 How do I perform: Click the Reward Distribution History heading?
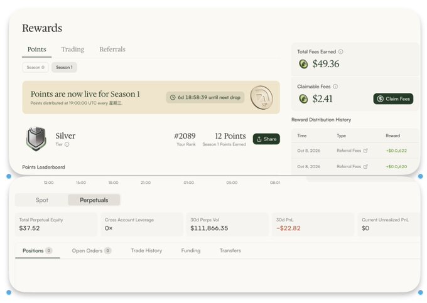(321, 120)
